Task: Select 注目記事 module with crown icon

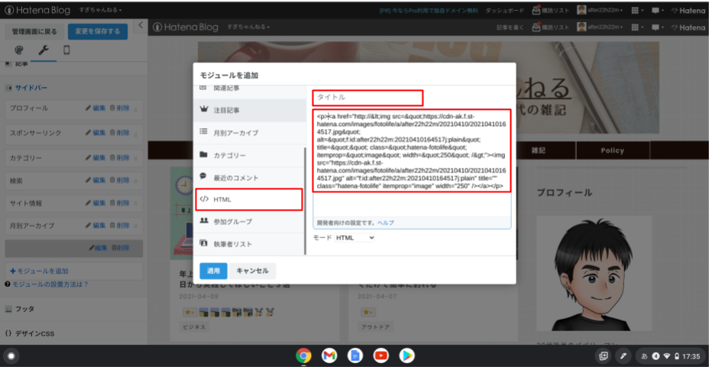Action: coord(250,110)
